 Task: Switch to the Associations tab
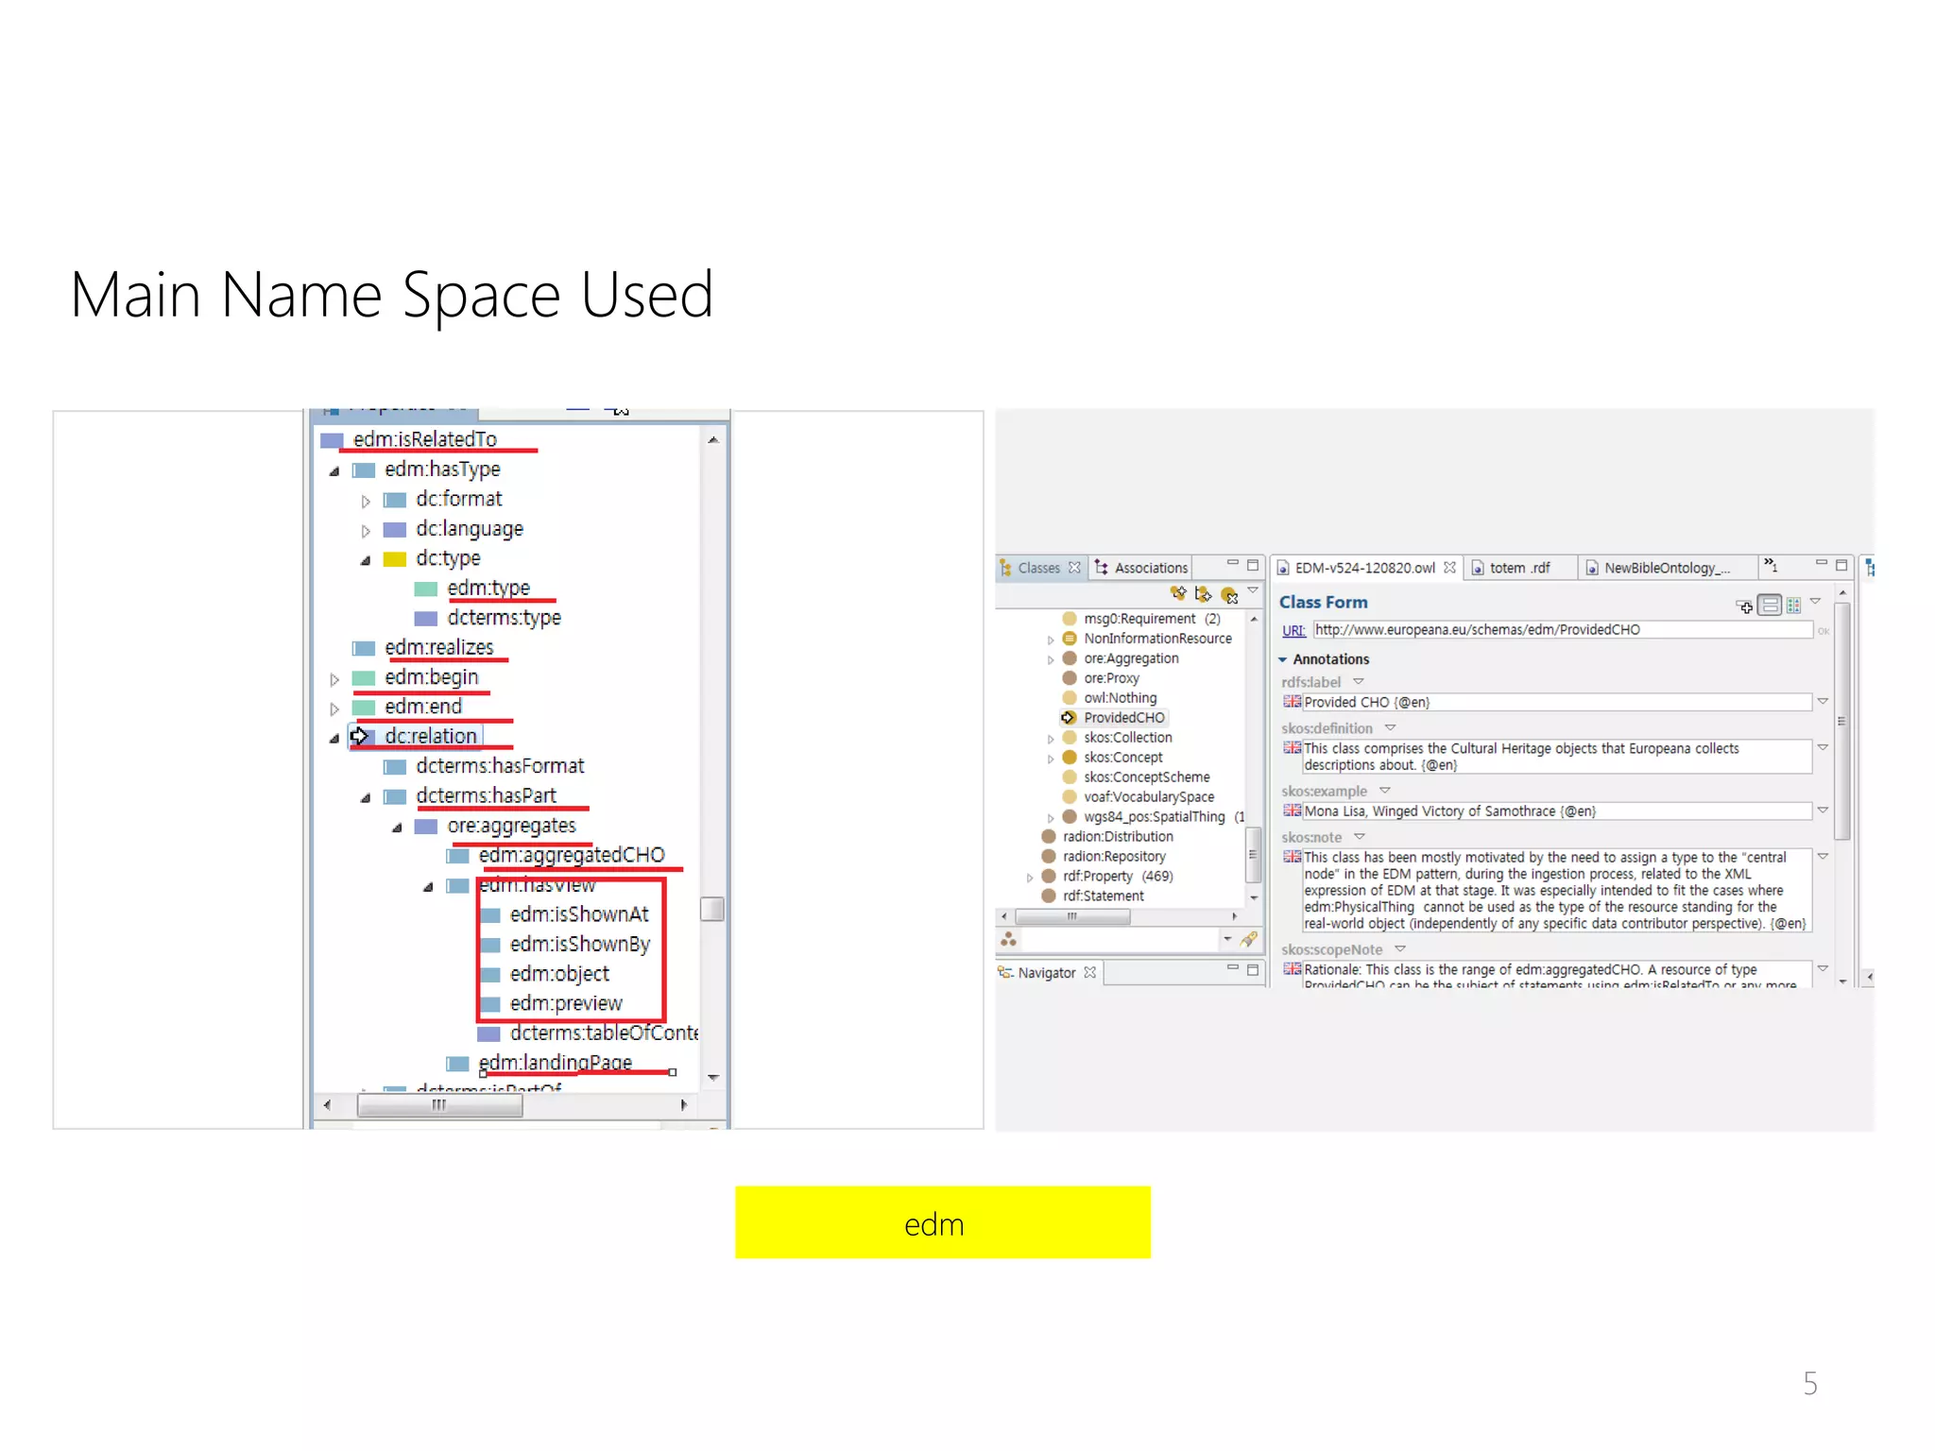(x=1141, y=567)
